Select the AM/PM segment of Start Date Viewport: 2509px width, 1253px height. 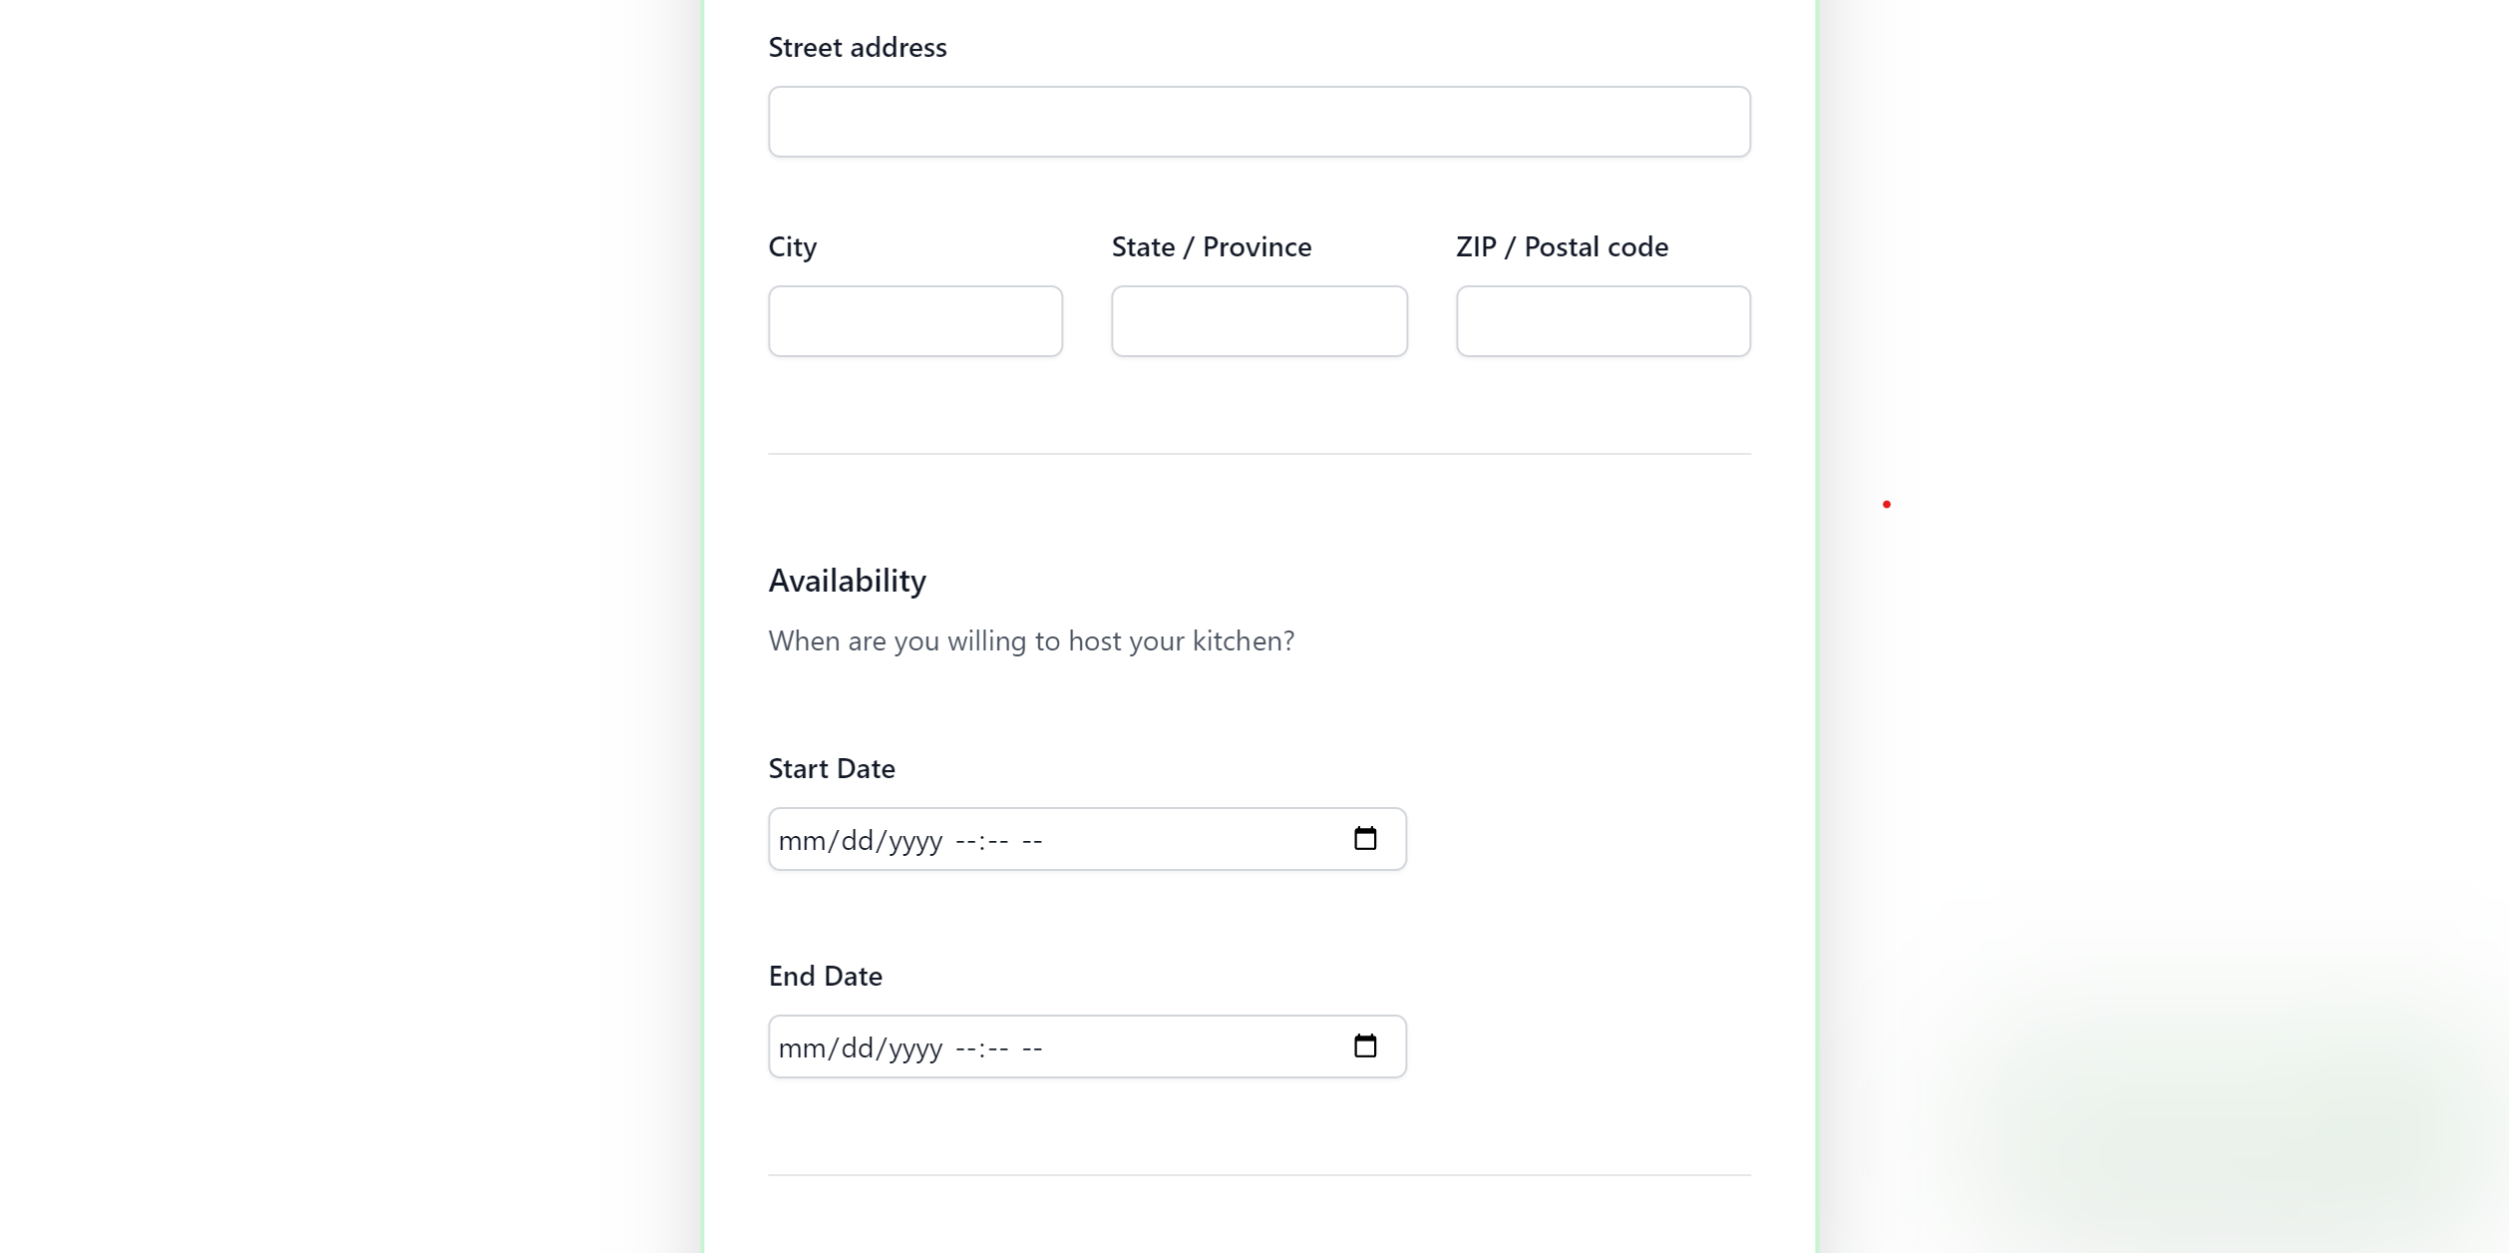coord(1032,841)
